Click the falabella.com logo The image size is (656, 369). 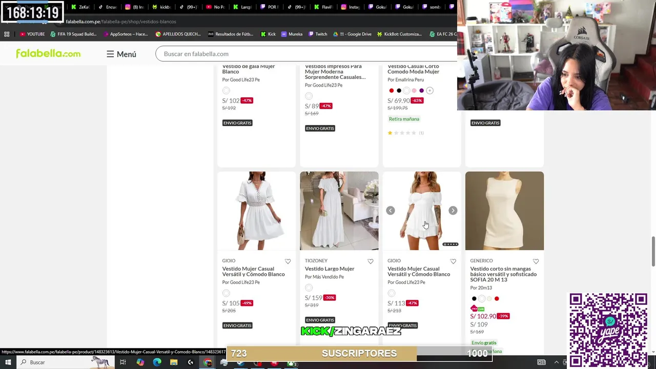pos(48,53)
